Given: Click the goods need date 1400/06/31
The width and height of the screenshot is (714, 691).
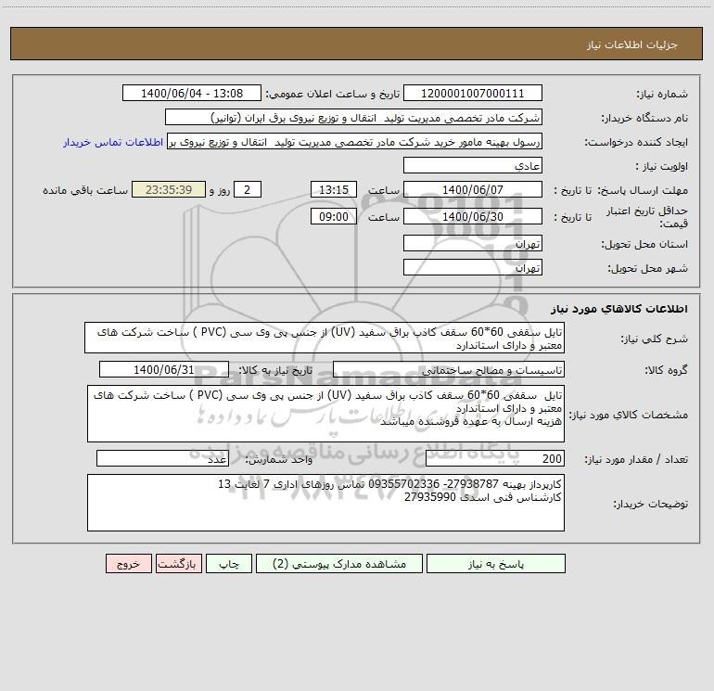Looking at the screenshot, I should 164,369.
